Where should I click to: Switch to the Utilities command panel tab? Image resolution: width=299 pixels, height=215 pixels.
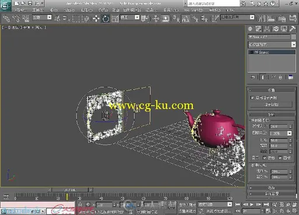point(293,29)
